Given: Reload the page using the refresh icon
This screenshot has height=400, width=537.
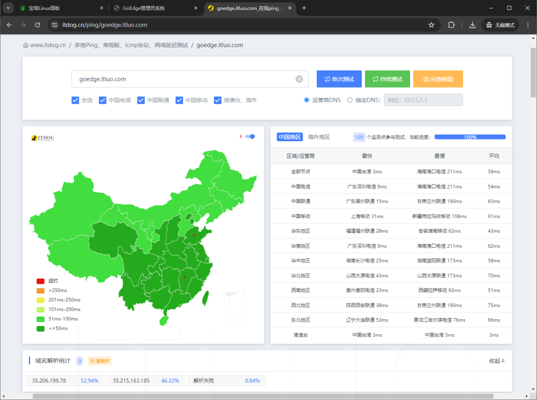Looking at the screenshot, I should click(36, 25).
